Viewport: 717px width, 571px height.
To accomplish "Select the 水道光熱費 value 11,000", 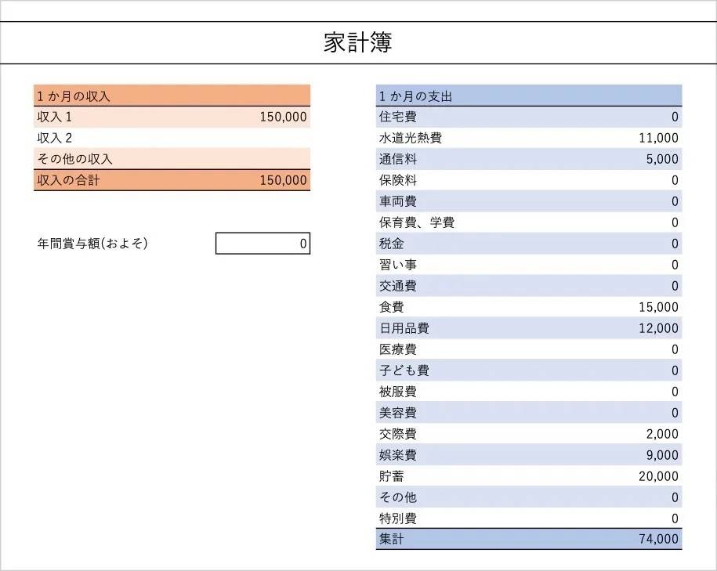I will (658, 138).
